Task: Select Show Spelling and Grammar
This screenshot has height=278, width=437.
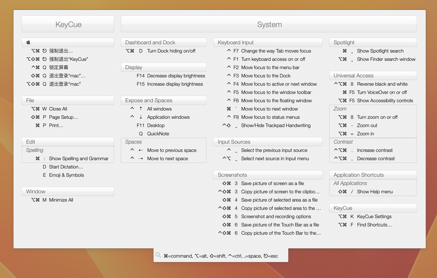Action: click(68, 159)
